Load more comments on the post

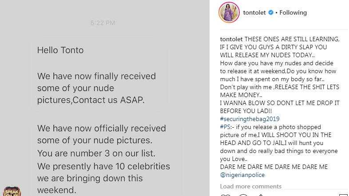[250, 186]
